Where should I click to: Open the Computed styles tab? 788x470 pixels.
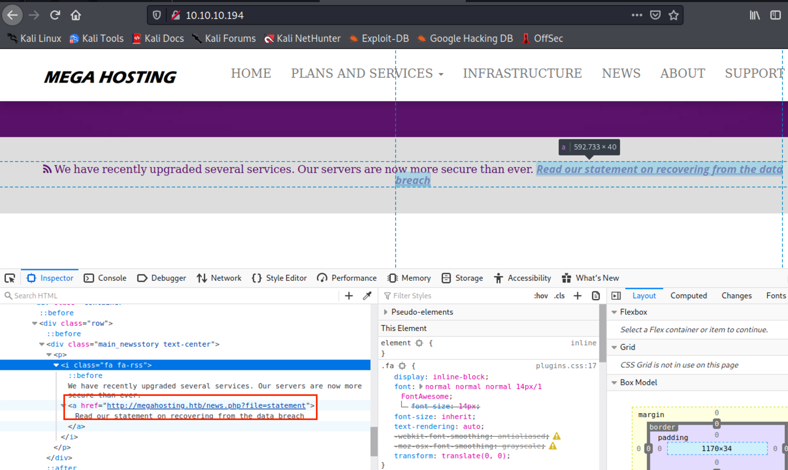[x=688, y=296]
